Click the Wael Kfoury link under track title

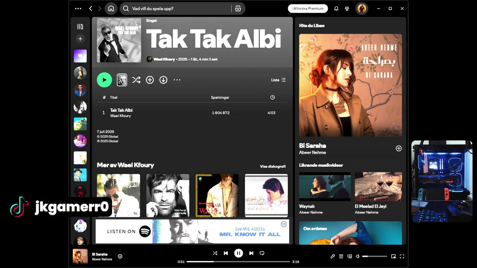click(120, 116)
